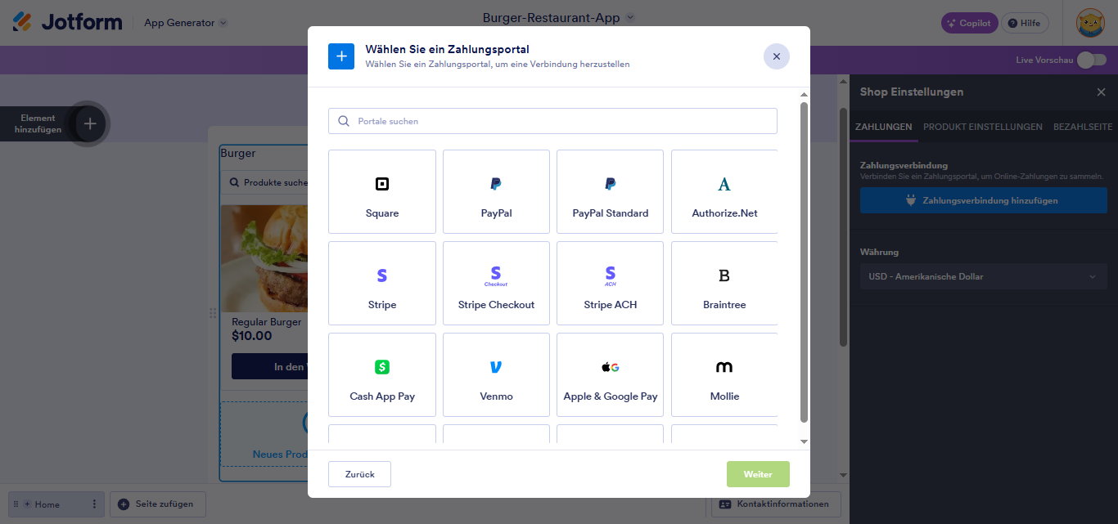Screen dimensions: 1118x524
Task: Select the Braintree gateway
Action: click(x=724, y=284)
